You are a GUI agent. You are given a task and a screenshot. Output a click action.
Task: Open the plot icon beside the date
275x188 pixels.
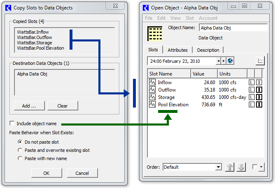(260, 61)
